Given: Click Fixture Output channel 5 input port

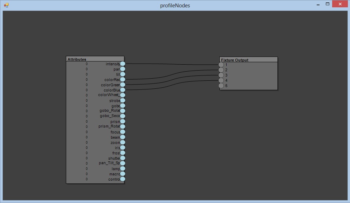Looking at the screenshot, I should (221, 86).
